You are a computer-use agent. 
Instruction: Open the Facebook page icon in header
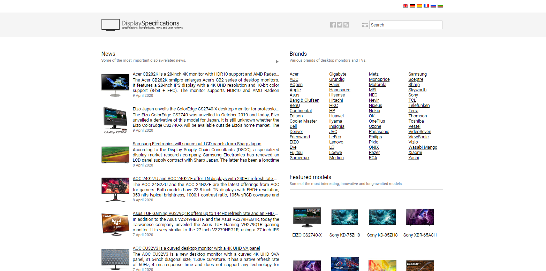click(x=333, y=25)
